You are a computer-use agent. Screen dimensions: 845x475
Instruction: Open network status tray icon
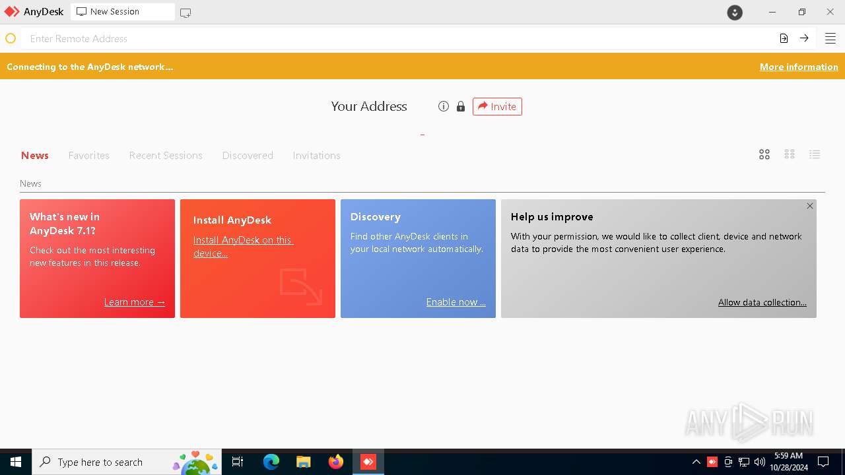744,462
